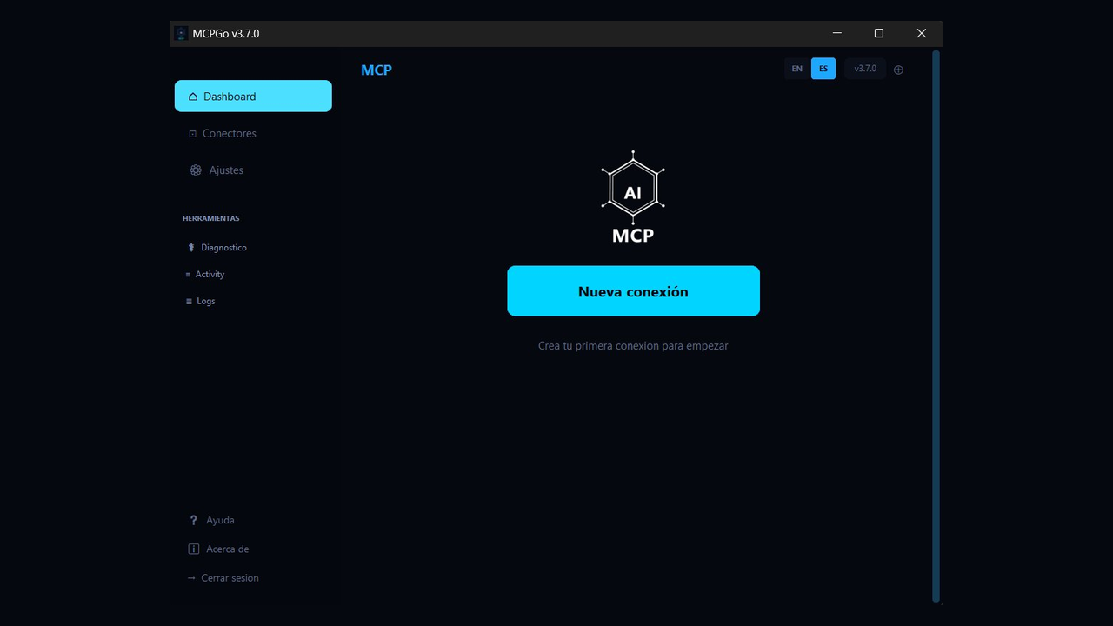
Task: Click the Activity list icon
Action: click(188, 275)
